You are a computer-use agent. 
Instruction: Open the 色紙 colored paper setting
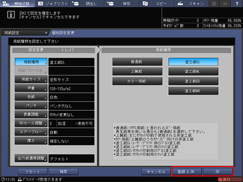click(x=31, y=97)
